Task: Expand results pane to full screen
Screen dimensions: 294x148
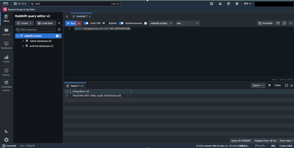Action: [287, 85]
